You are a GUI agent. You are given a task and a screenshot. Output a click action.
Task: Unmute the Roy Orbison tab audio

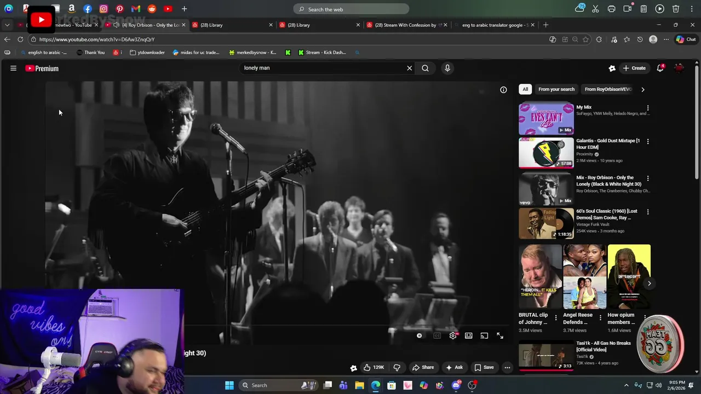coord(116,25)
